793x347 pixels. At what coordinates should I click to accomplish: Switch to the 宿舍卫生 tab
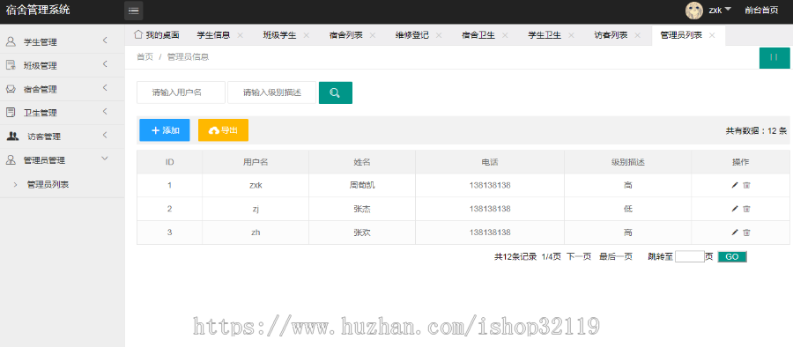coord(478,35)
